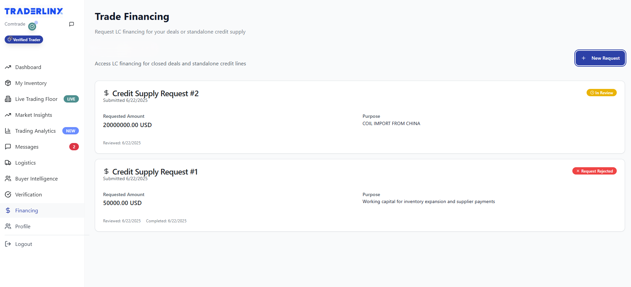Click the Logout arrow icon
Viewport: 631px width, 287px height.
[8, 244]
